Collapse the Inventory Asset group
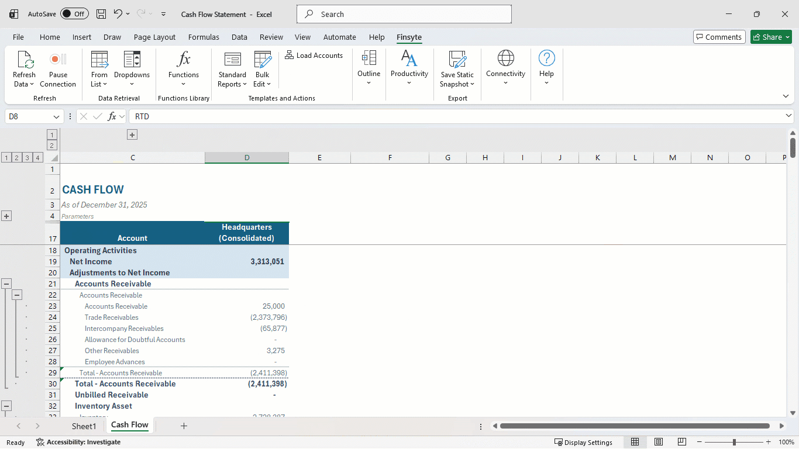 pos(6,406)
